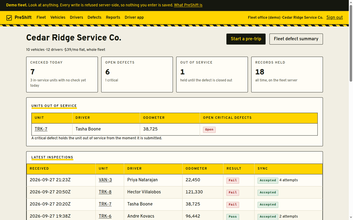
Task: Click the scrollbar up arrow
Action: [x=351, y=2]
